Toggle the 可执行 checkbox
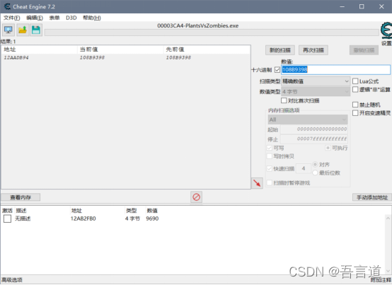Viewport: 392px width, 285px height. pos(328,148)
